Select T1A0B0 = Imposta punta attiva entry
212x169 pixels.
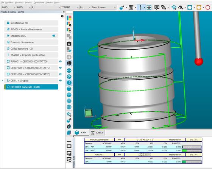(31, 55)
